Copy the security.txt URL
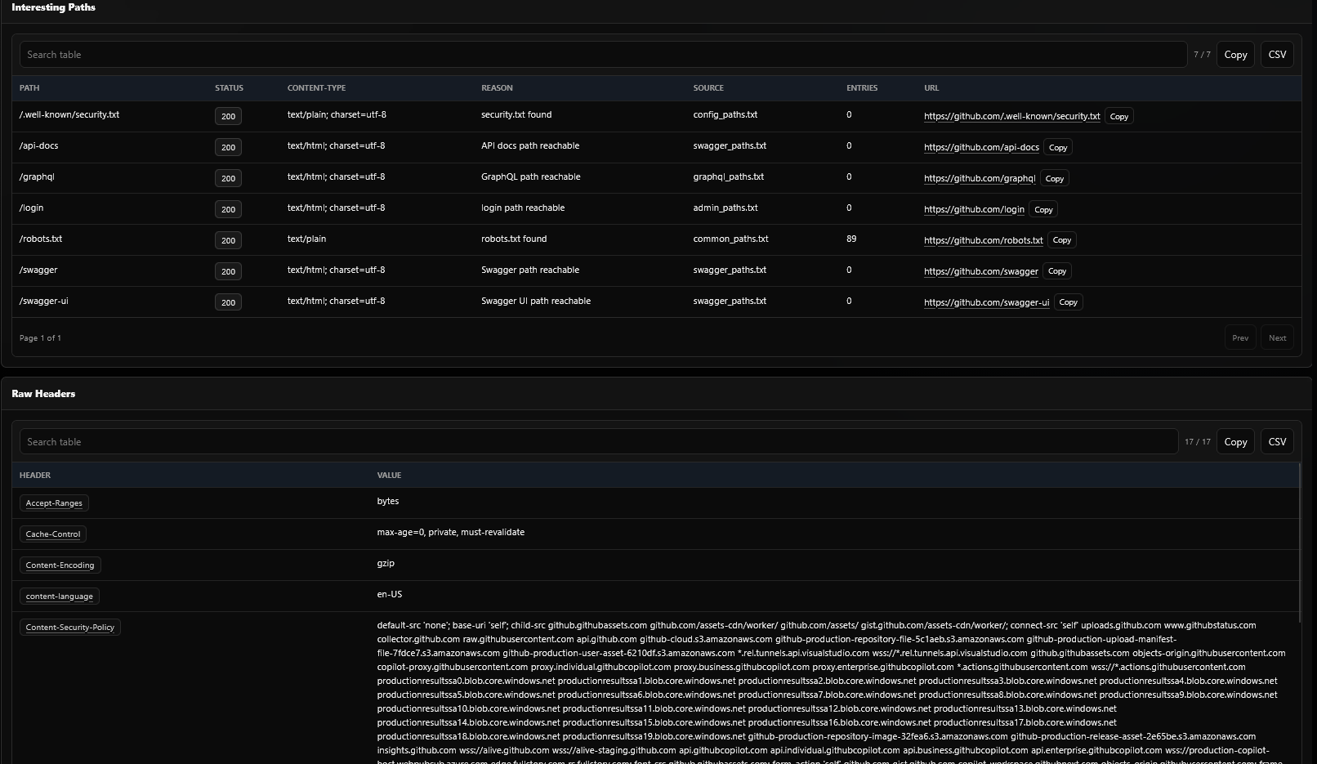Image resolution: width=1317 pixels, height=764 pixels. tap(1118, 117)
